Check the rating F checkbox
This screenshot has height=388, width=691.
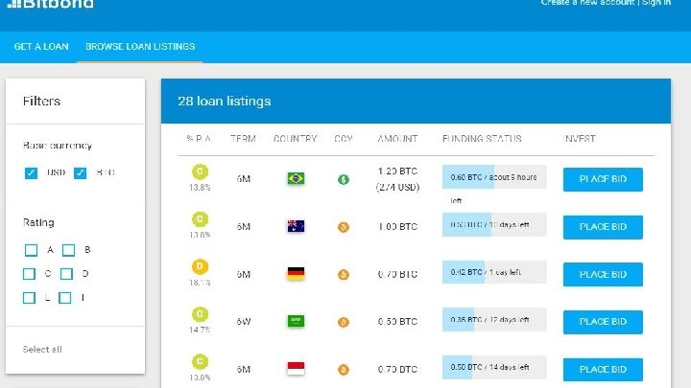point(65,298)
